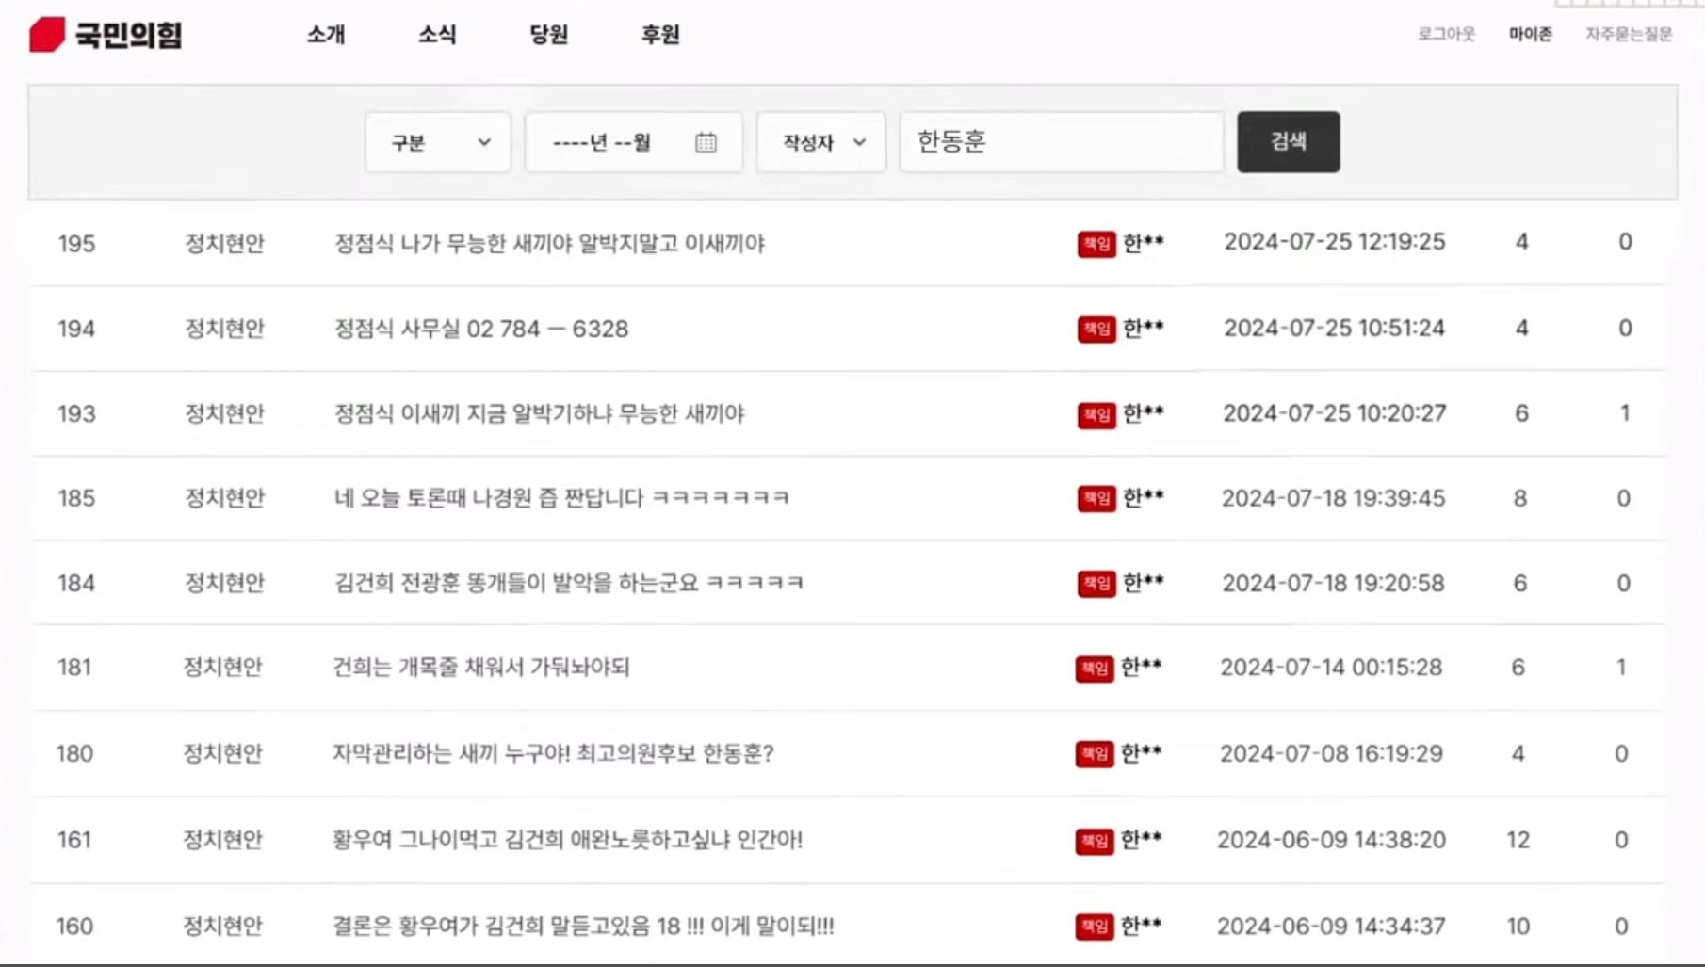1705x967 pixels.
Task: Open the 후원 menu
Action: point(659,35)
